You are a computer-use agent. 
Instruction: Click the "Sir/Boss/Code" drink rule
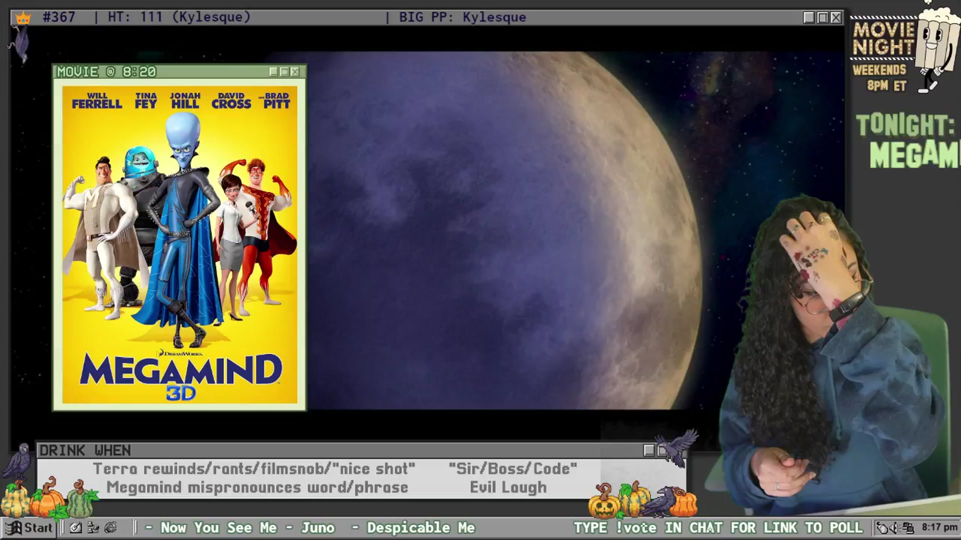[513, 468]
